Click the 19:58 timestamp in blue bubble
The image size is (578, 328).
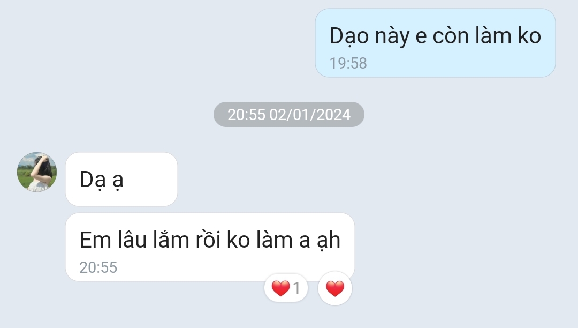(x=348, y=63)
